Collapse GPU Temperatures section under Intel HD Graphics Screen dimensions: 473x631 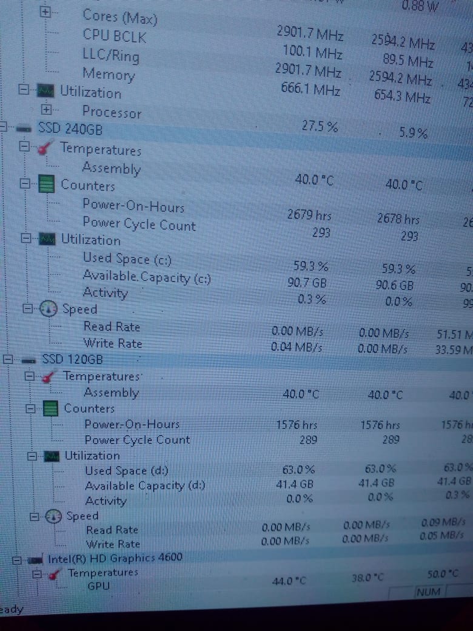click(x=37, y=573)
